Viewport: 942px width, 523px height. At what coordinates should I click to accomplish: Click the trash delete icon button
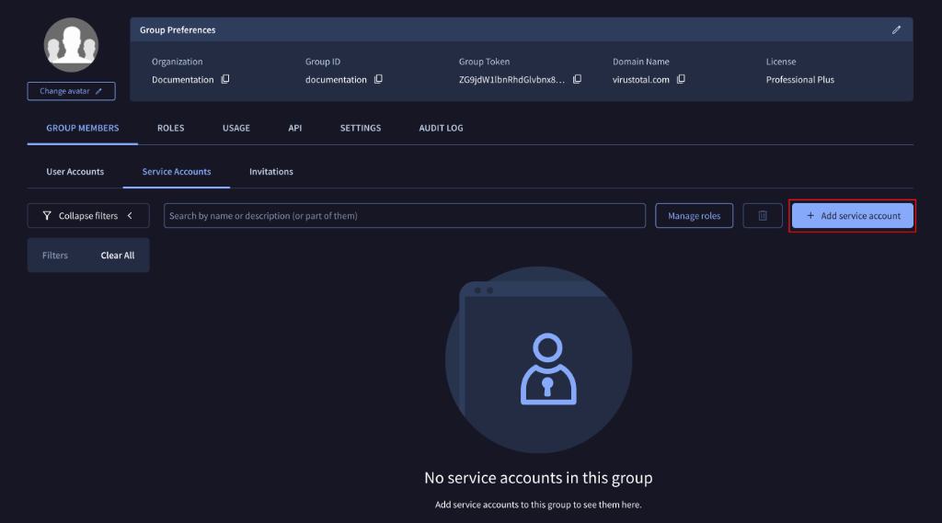pos(763,216)
